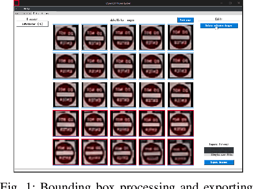Screen dimensions: 253x189
Task: Click the Next page button
Action: pos(185,20)
